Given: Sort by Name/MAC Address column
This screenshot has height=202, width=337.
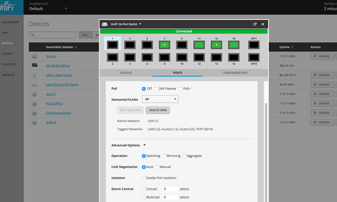Looking at the screenshot, I should click(61, 47).
